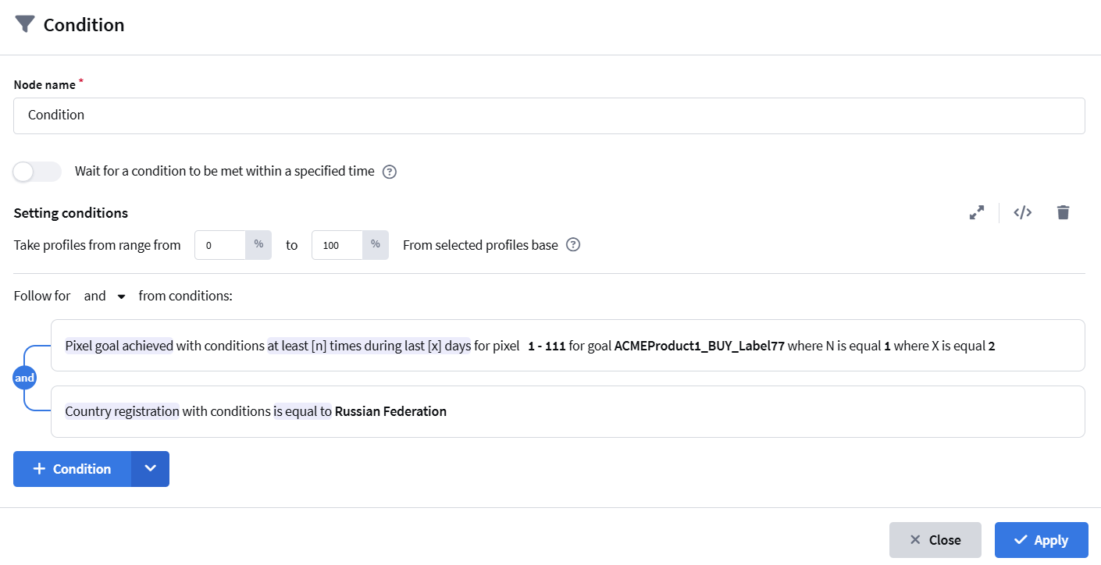This screenshot has height=565, width=1101.
Task: Click the expand arrows icon in Setting conditions
Action: [x=976, y=212]
